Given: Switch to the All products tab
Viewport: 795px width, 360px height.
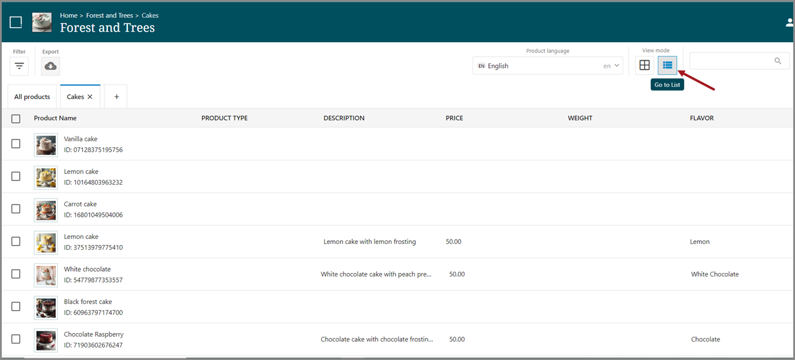Looking at the screenshot, I should 32,97.
